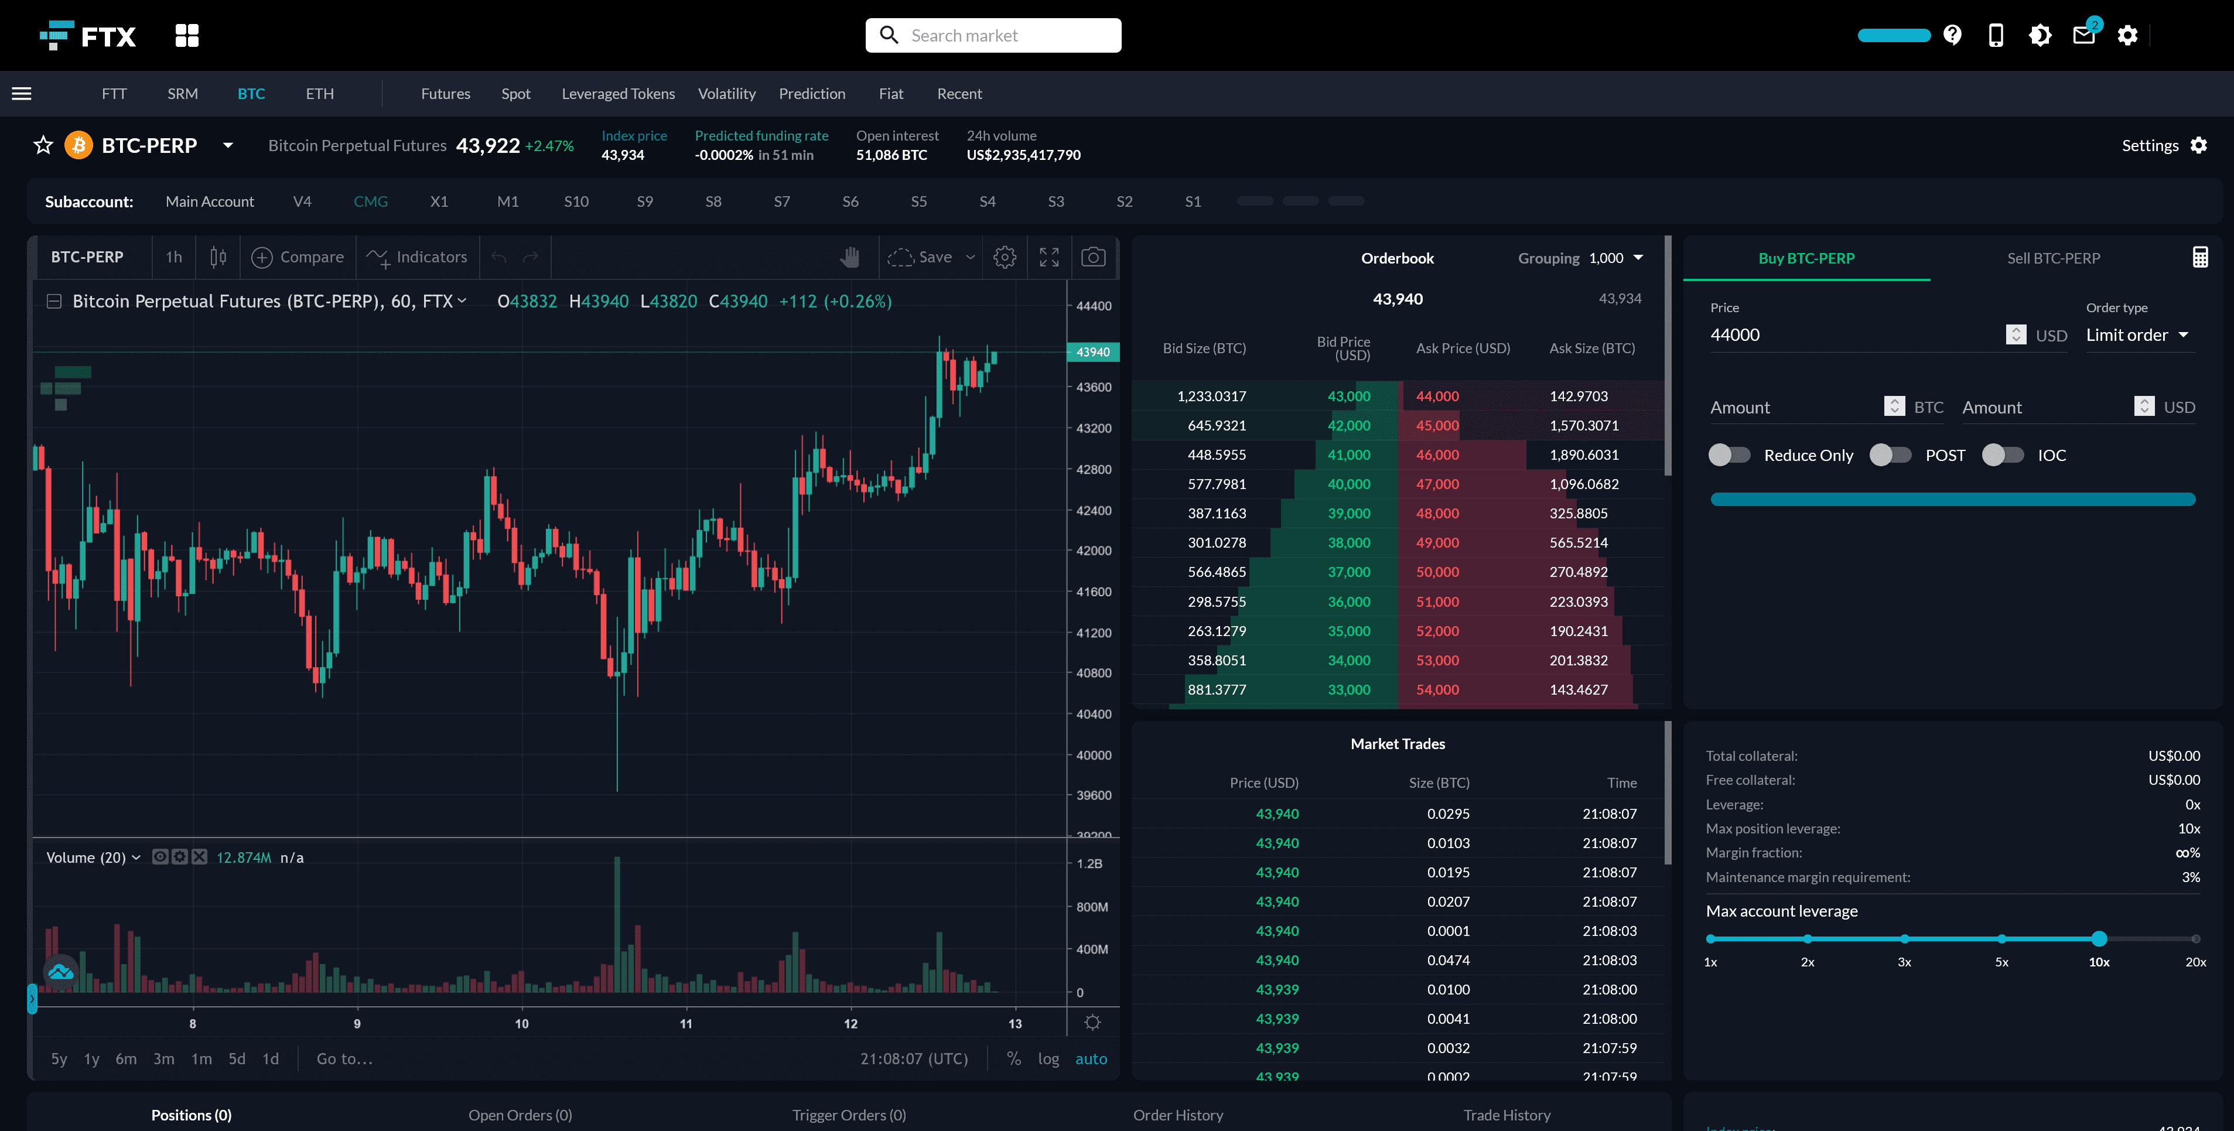Toggle the percent scale option
Screen dimensions: 2234x1131
click(x=1013, y=1058)
